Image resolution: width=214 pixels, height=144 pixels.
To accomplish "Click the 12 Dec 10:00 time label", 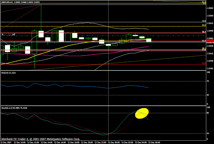I will pos(20,143).
